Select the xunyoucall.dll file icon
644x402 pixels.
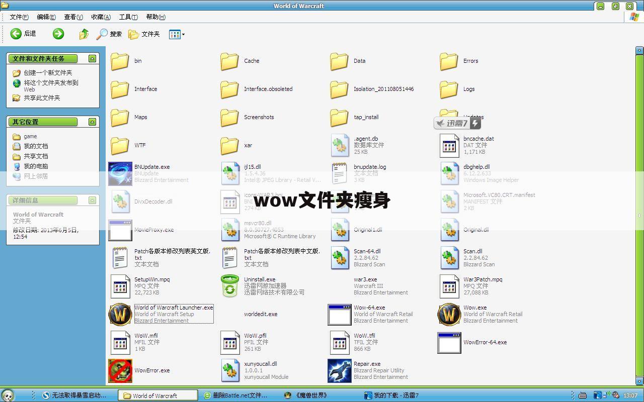pyautogui.click(x=230, y=370)
